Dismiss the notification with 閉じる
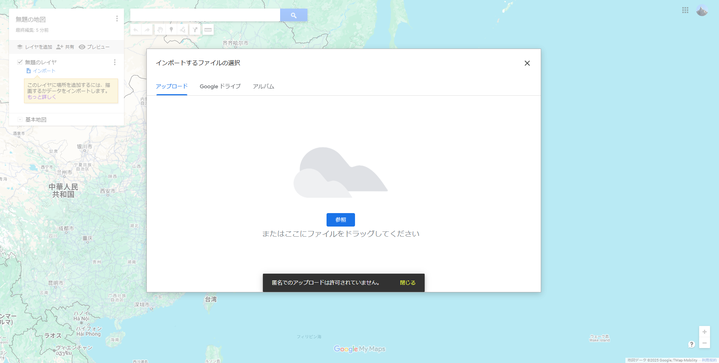719x363 pixels. (x=407, y=283)
